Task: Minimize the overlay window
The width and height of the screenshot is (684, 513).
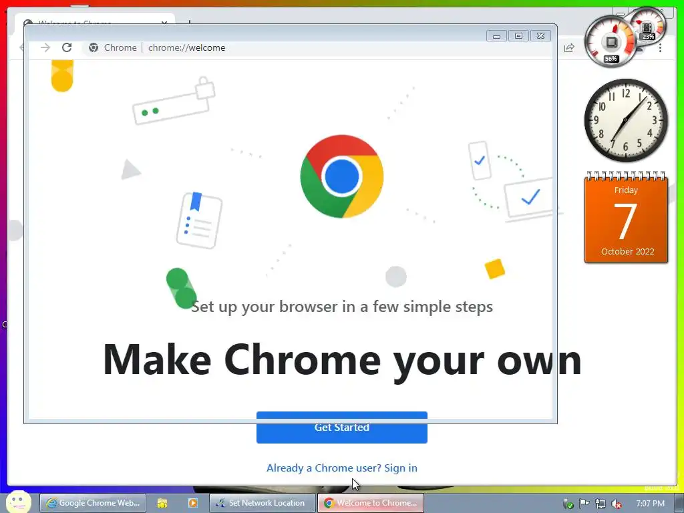Action: point(496,36)
